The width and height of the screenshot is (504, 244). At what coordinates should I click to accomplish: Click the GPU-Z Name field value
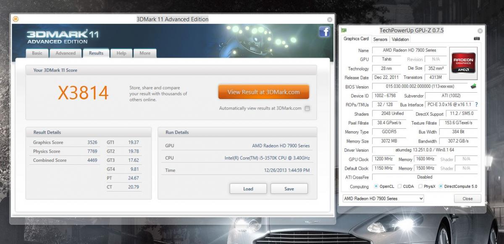click(x=409, y=50)
